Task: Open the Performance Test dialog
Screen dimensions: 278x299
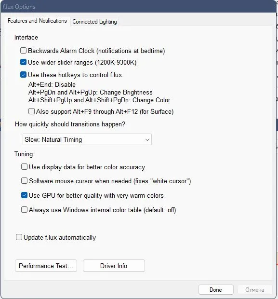Action: pos(46,266)
